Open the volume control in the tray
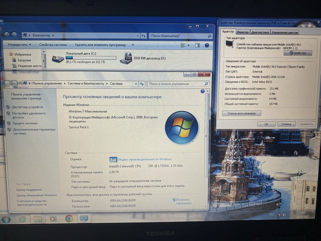Screen dimensions: 321x241 point(284,215)
